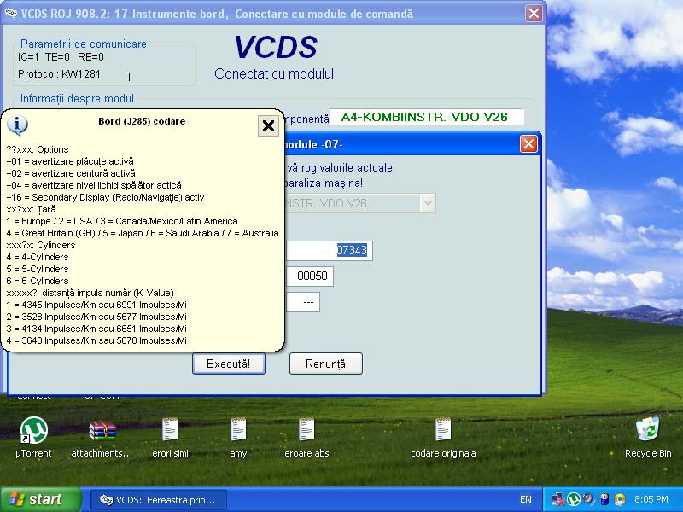Click the field showing three dashes
The width and height of the screenshot is (683, 512).
point(303,302)
